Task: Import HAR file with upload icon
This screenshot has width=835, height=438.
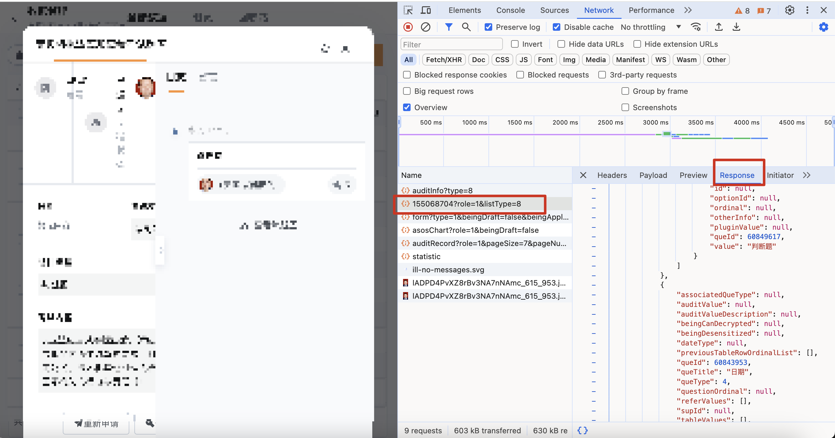Action: click(x=719, y=27)
